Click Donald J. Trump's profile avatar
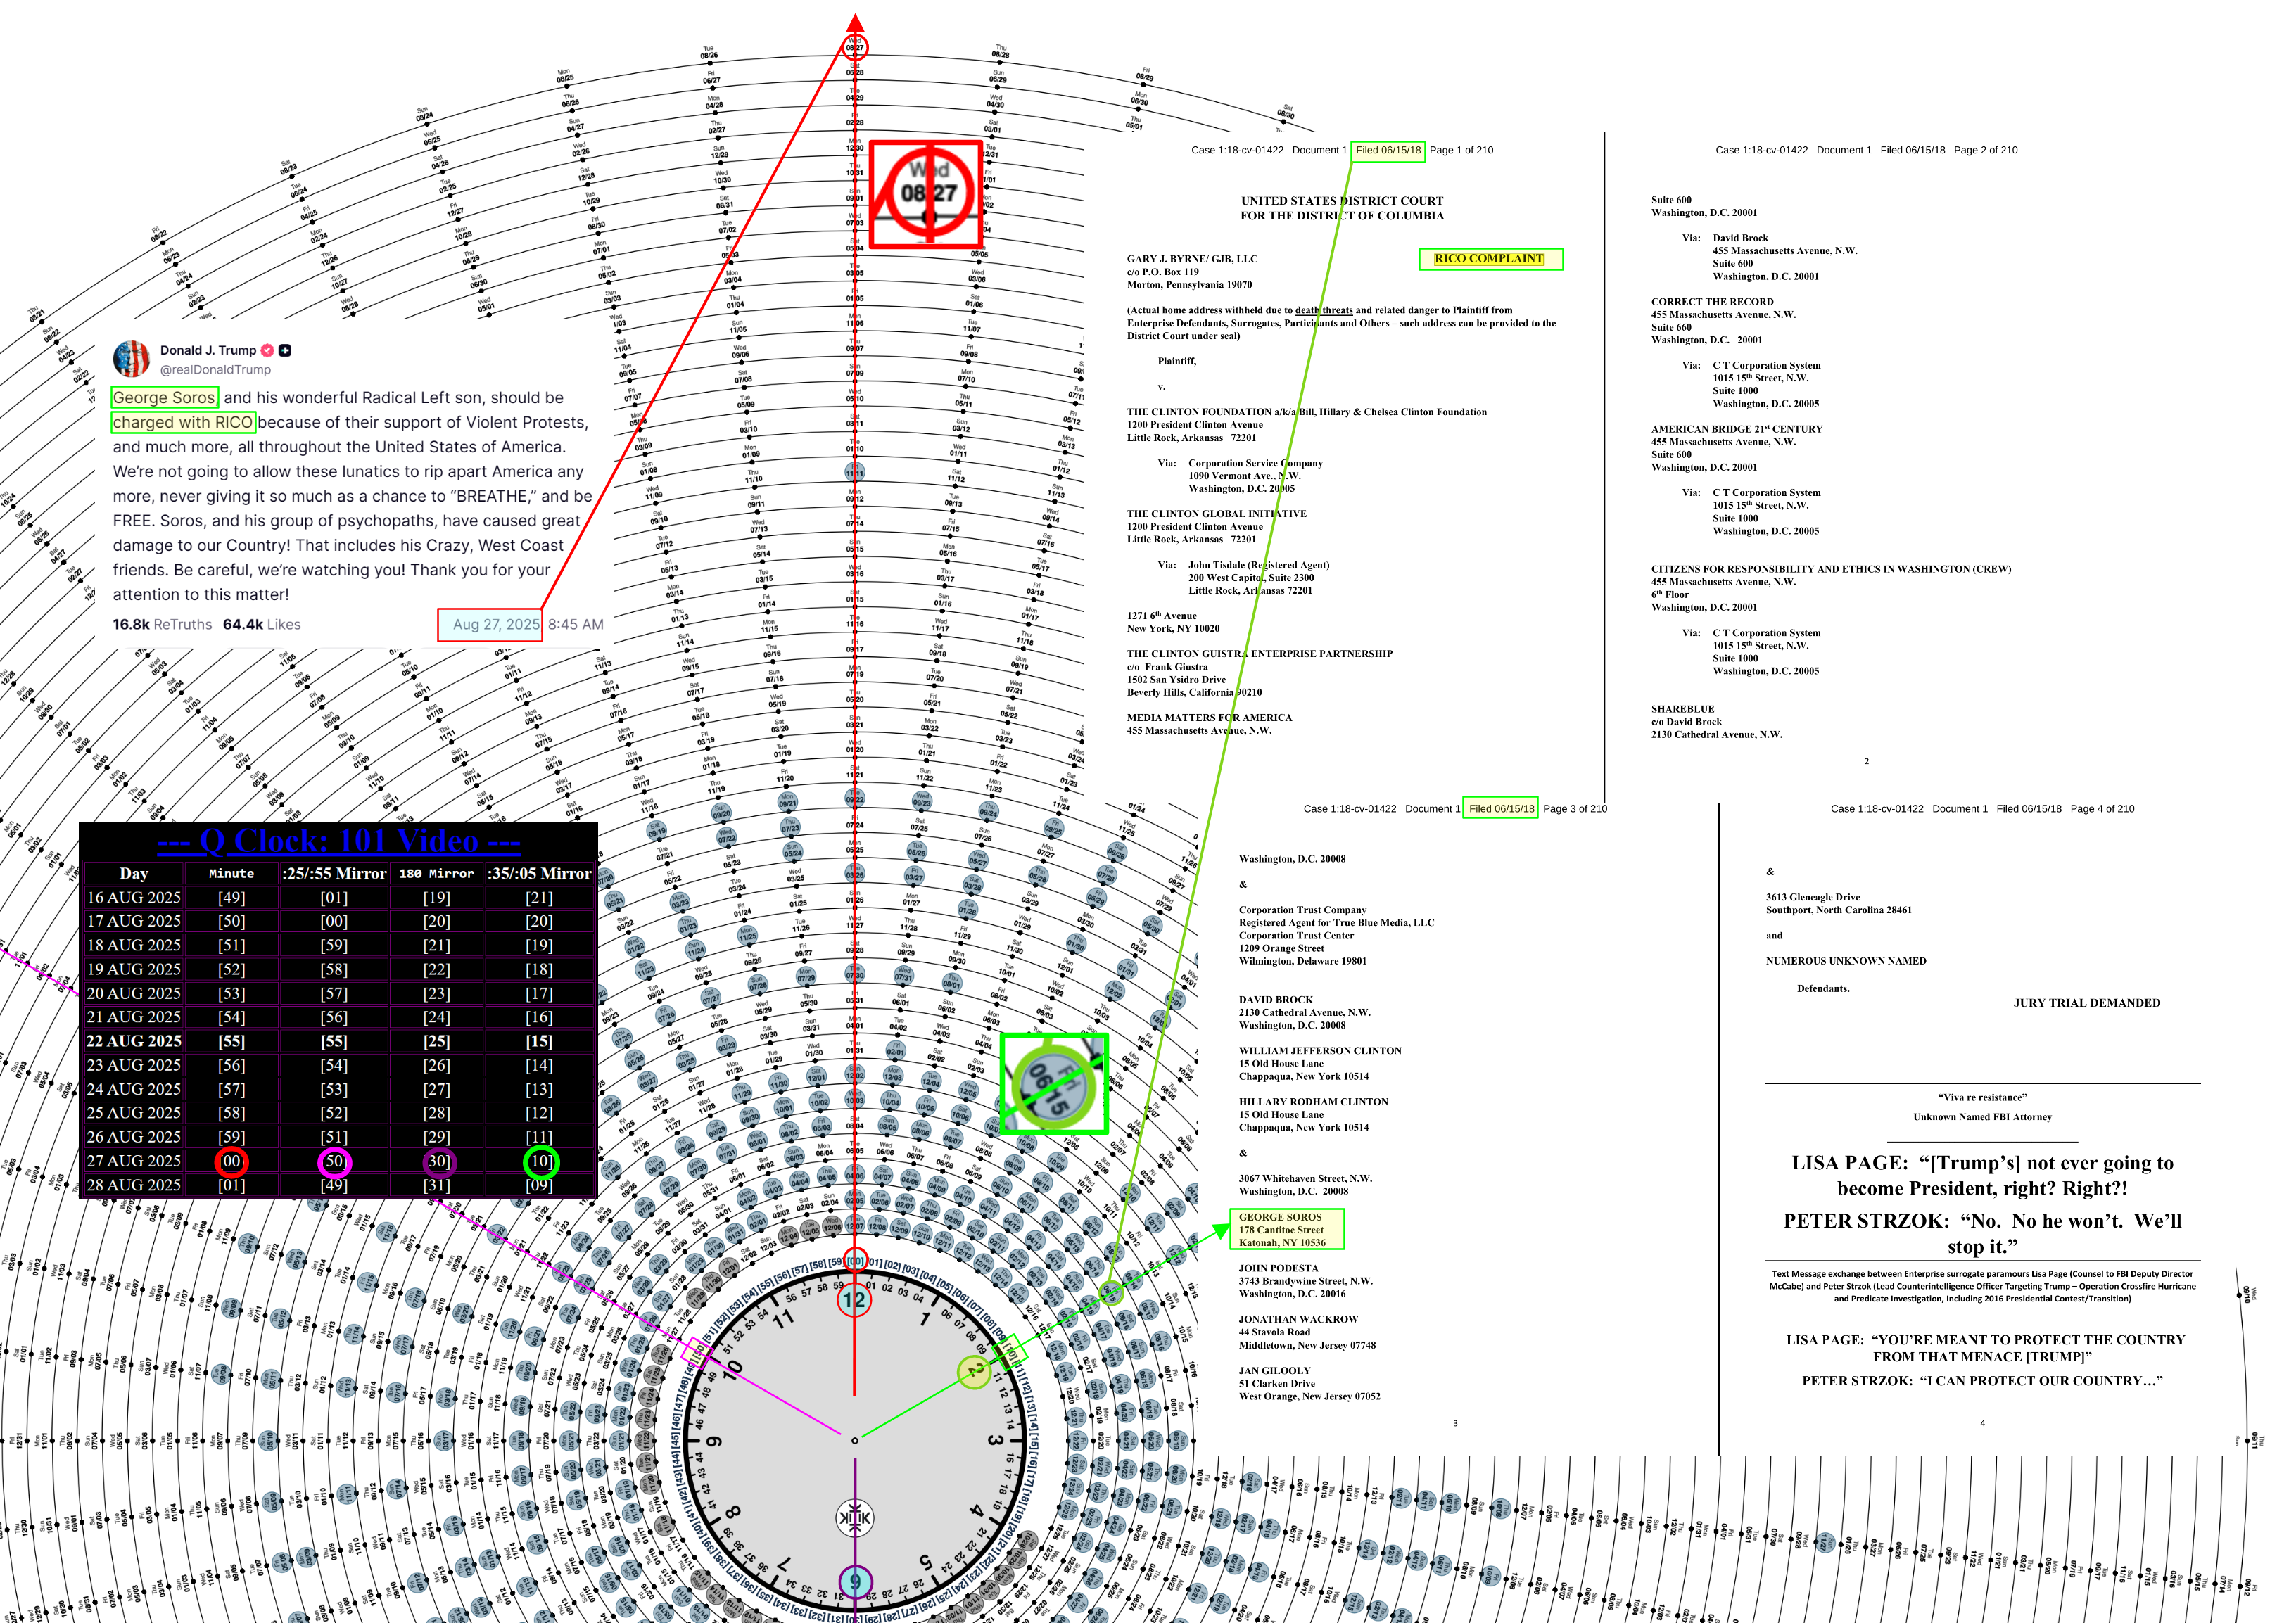Image resolution: width=2296 pixels, height=1623 pixels. point(131,359)
